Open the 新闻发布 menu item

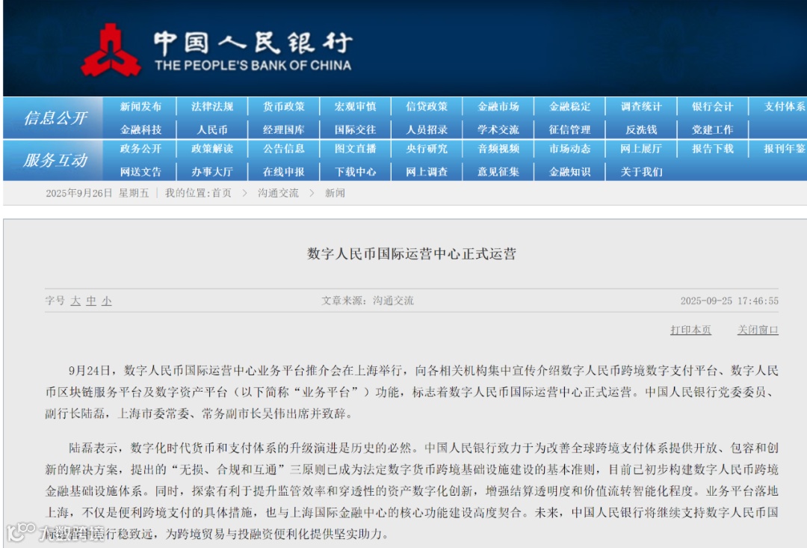(x=140, y=107)
